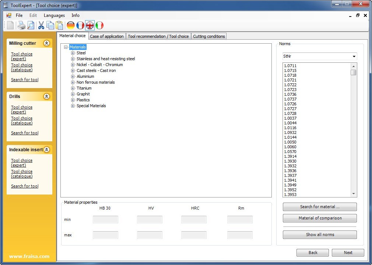372x265 pixels.
Task: Click the Copy toolbar icon
Action: [50, 26]
